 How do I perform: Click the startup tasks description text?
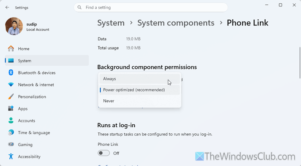[x=155, y=134]
